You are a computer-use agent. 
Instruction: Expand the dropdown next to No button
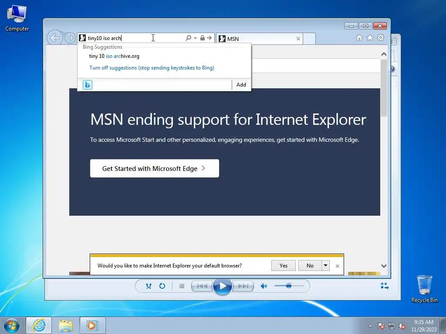coord(325,266)
